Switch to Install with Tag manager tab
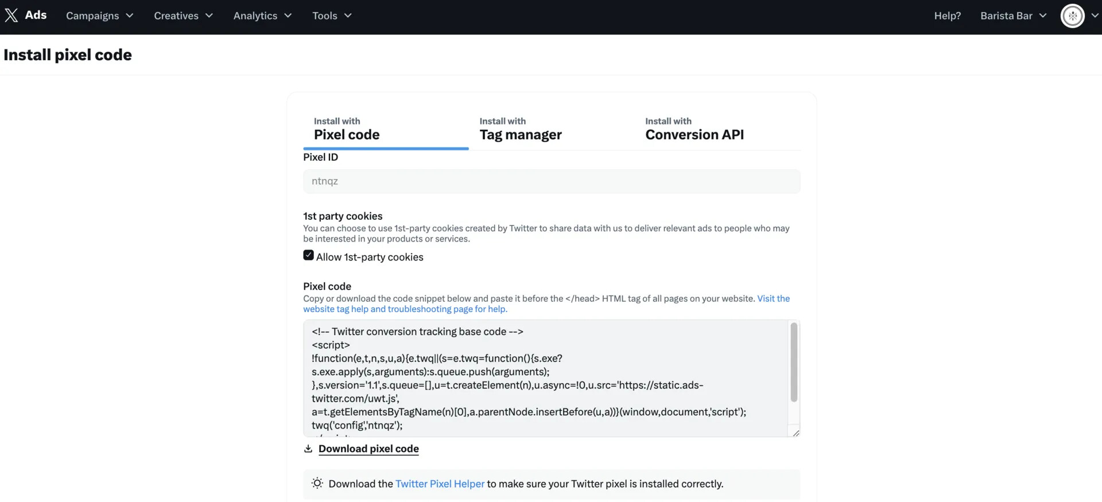Screen dimensions: 1102x502 pos(521,129)
